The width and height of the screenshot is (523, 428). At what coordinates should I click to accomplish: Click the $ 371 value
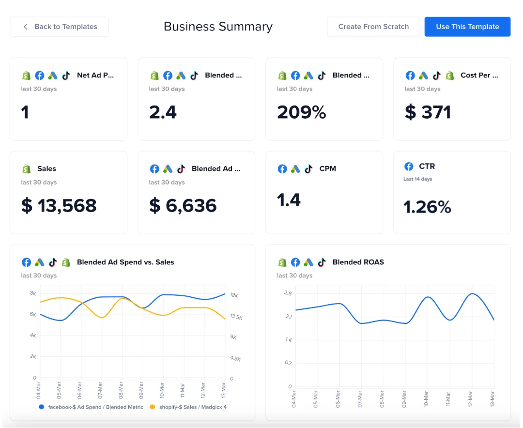428,112
